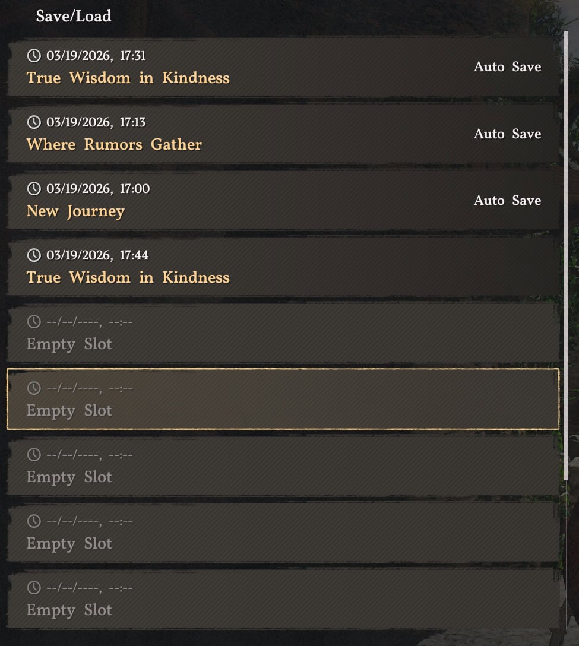Image resolution: width=579 pixels, height=646 pixels.
Task: Select the "Where Rumors Gather" save title
Action: tap(114, 144)
